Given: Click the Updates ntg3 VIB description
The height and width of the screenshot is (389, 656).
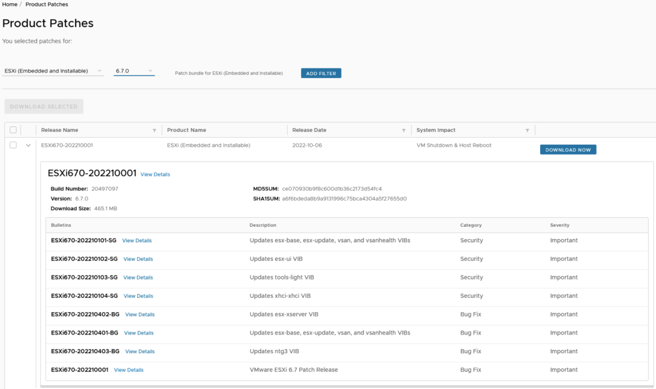Looking at the screenshot, I should pos(274,351).
